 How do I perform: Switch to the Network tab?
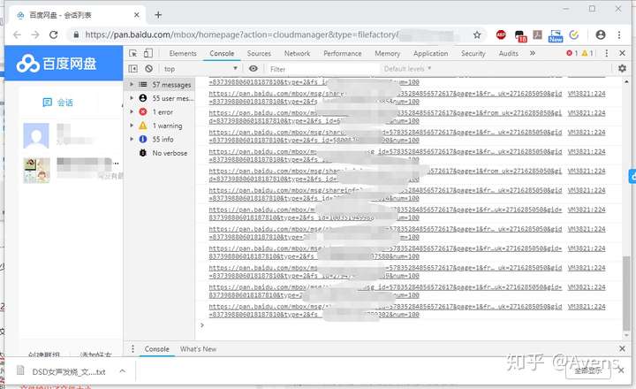(x=297, y=53)
